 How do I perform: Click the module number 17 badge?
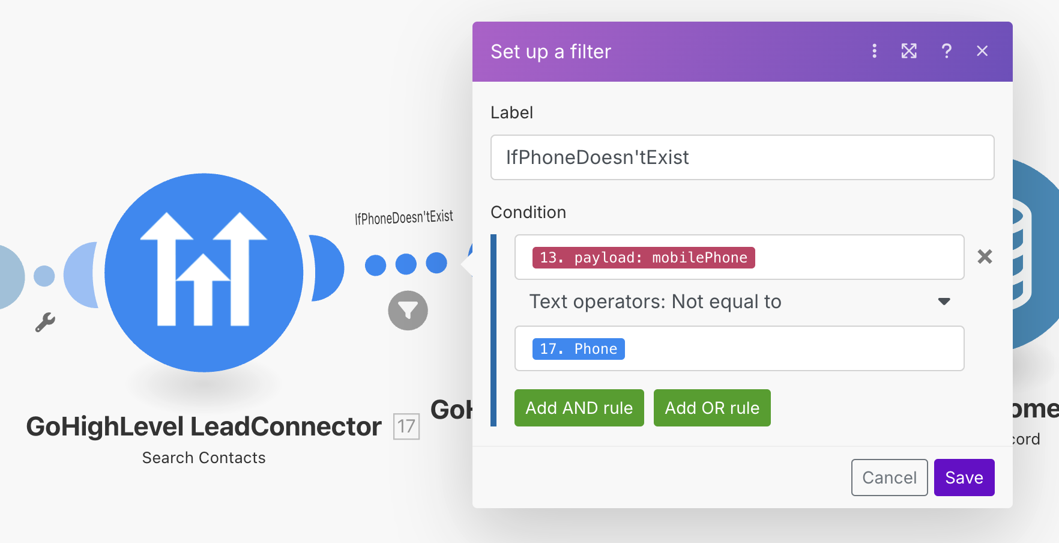tap(406, 426)
